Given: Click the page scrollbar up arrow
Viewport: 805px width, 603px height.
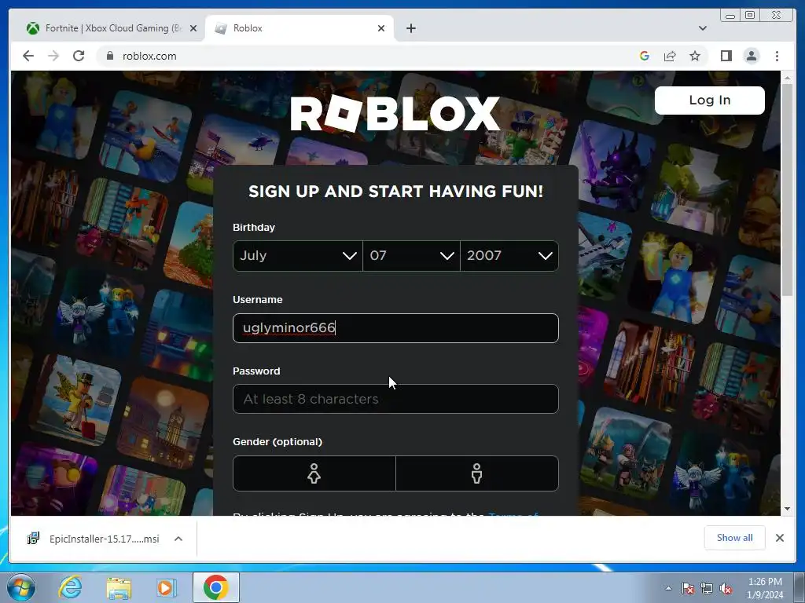Looking at the screenshot, I should click(x=788, y=78).
